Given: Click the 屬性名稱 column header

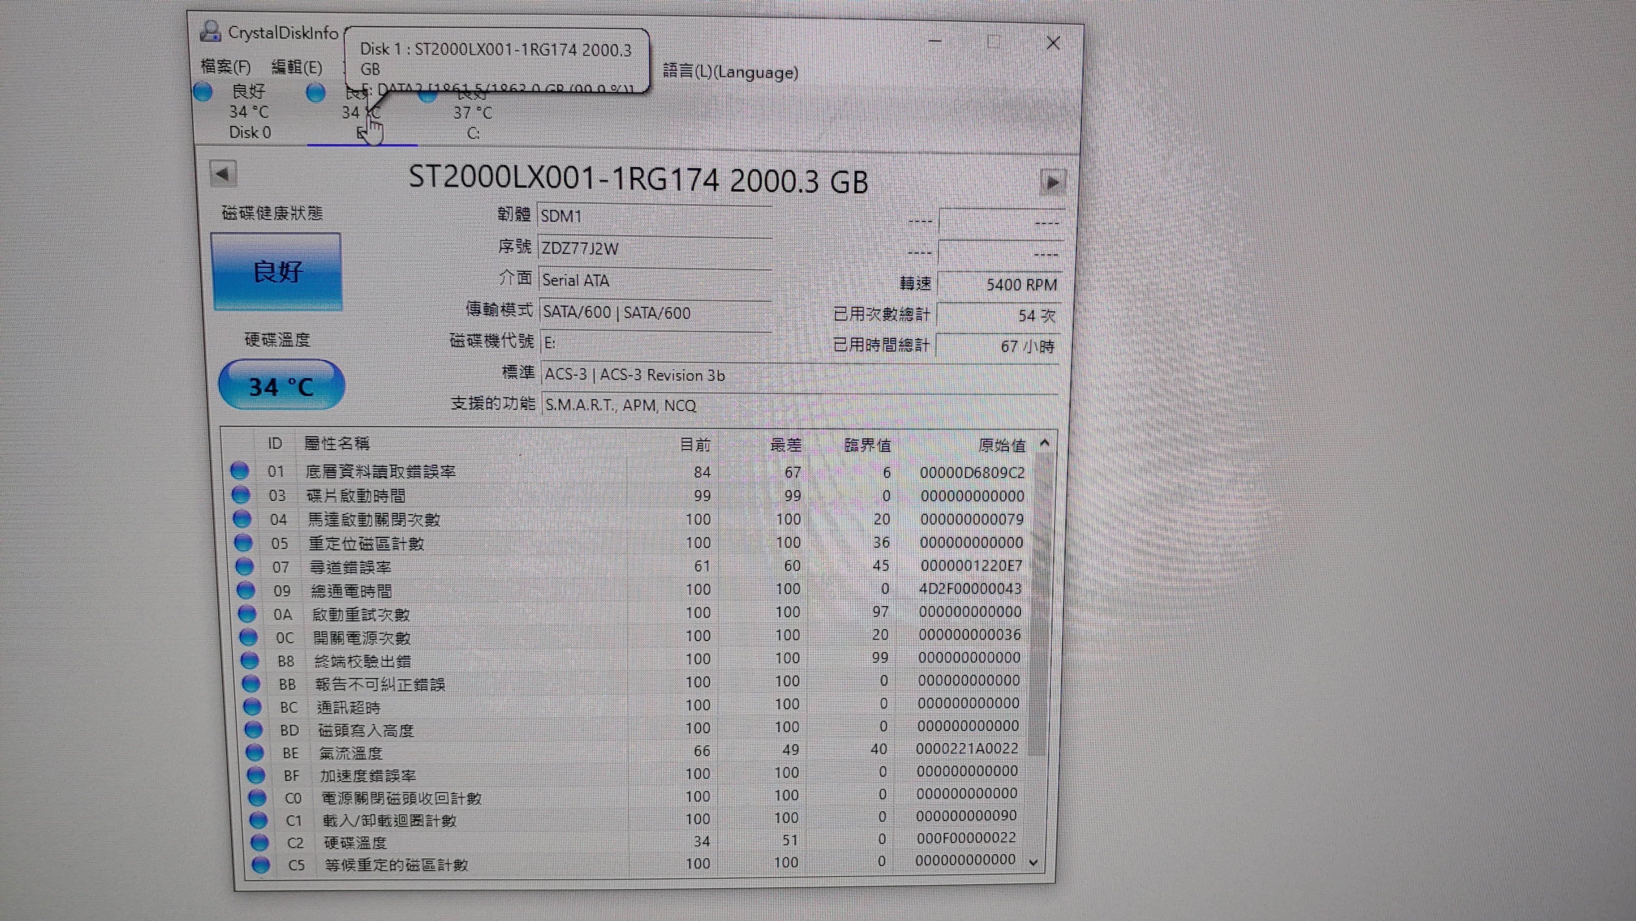Looking at the screenshot, I should [x=337, y=443].
